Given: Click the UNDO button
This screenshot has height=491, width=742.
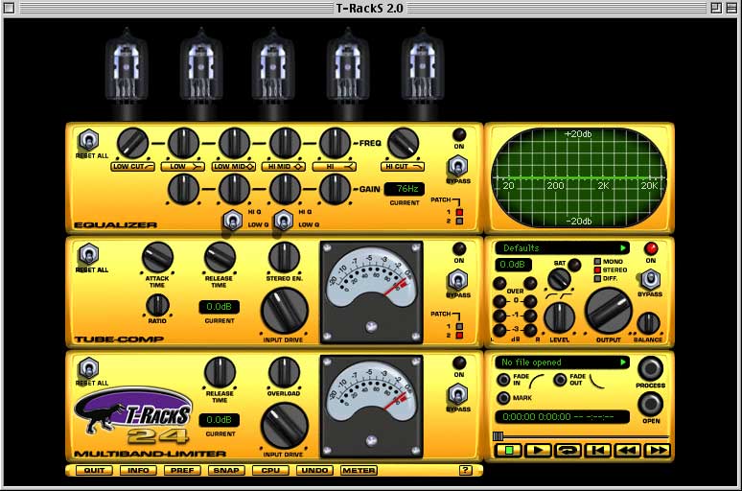Looking at the screenshot, I should 314,470.
